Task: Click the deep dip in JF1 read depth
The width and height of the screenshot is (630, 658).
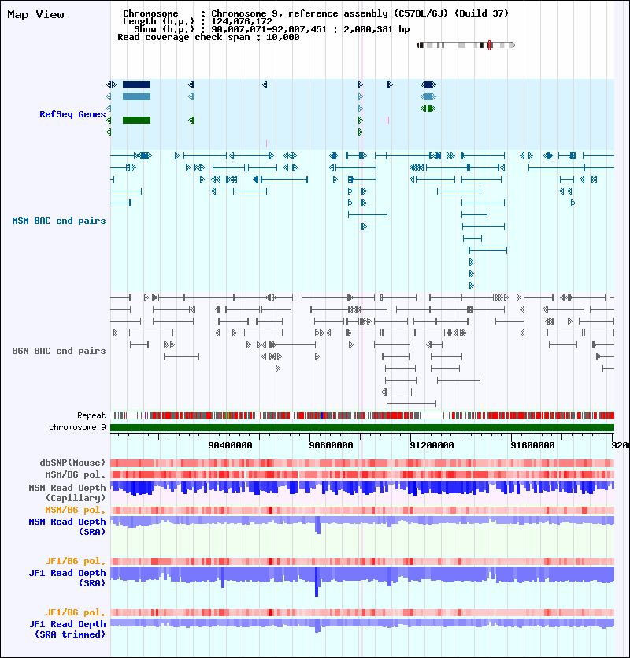Action: pos(317,582)
